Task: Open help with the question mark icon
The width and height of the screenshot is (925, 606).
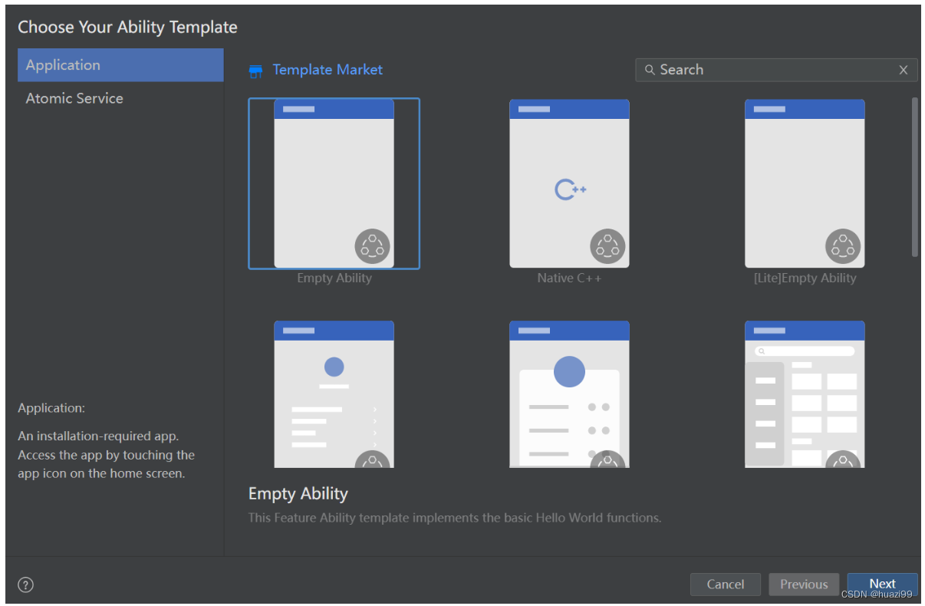Action: click(26, 585)
